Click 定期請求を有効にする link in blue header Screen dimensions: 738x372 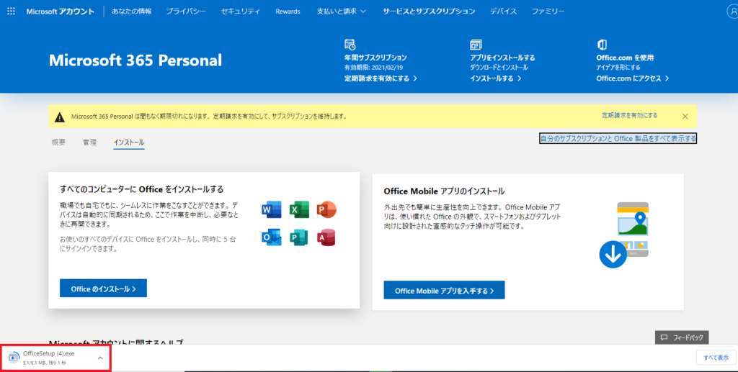point(381,78)
